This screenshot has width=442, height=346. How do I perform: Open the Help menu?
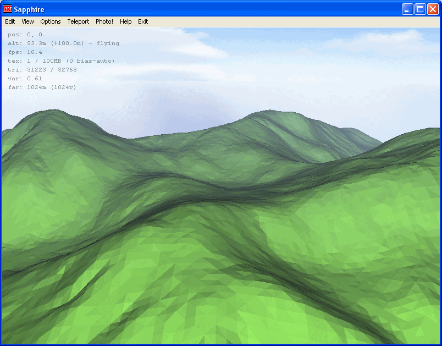(x=126, y=21)
